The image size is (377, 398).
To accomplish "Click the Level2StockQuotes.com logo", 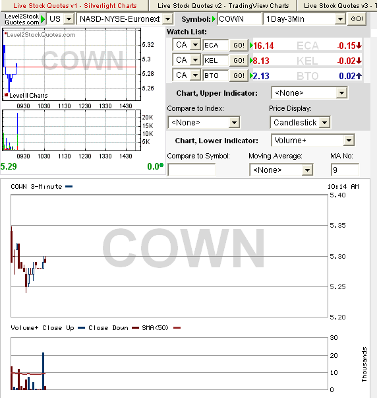I will point(22,19).
